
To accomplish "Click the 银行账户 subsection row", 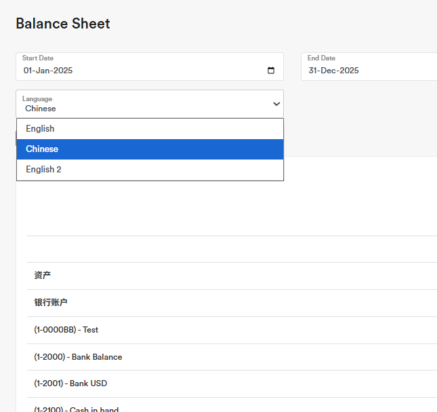I will point(51,303).
